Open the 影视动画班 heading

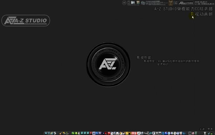202,14
